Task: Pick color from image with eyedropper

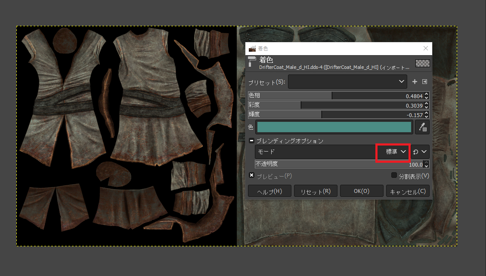Action: (422, 127)
